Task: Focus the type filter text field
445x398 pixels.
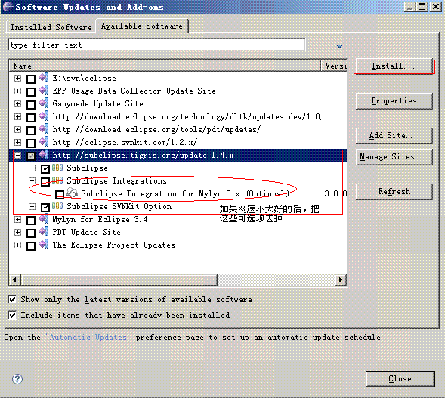Action: click(x=156, y=45)
